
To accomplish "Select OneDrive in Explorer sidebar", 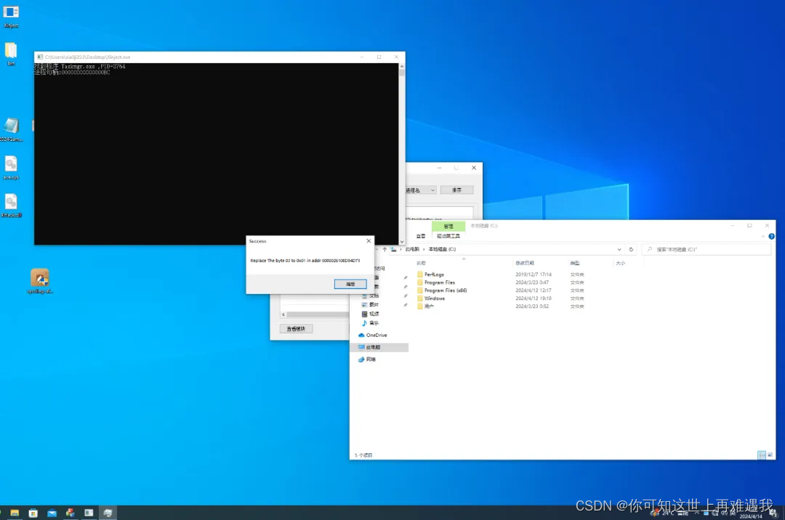I will click(373, 335).
